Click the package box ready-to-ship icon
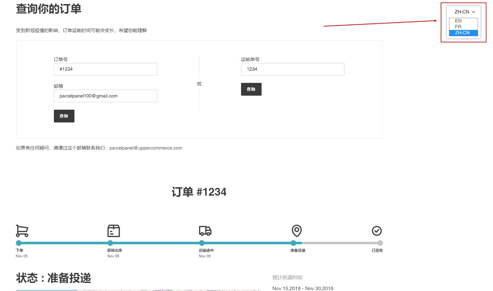The width and height of the screenshot is (493, 291). 114,231
